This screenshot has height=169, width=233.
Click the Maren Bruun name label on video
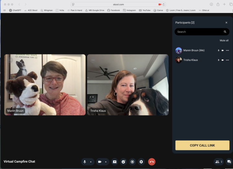click(15, 111)
